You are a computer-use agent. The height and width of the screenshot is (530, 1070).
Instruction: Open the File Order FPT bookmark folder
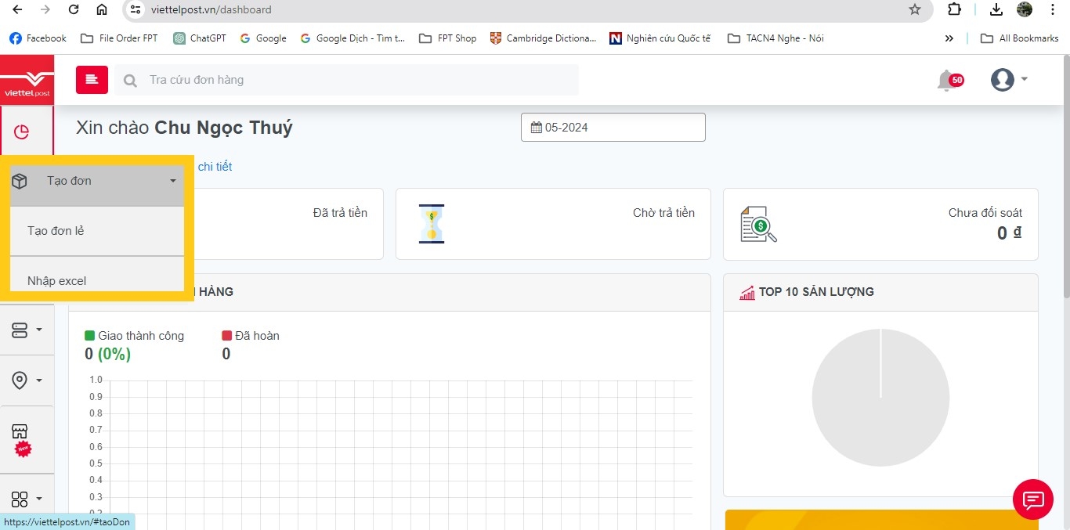tap(119, 38)
